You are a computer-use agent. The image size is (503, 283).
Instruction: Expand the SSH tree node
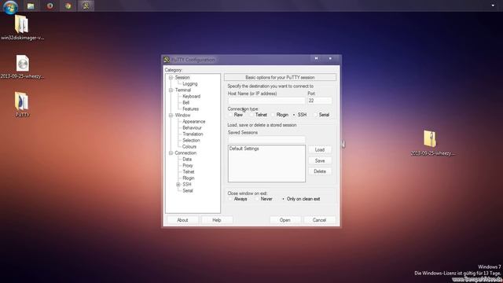pyautogui.click(x=178, y=185)
